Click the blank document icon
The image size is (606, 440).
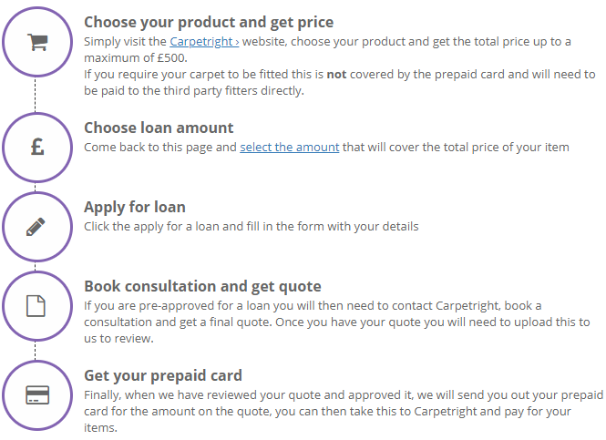pos(36,306)
